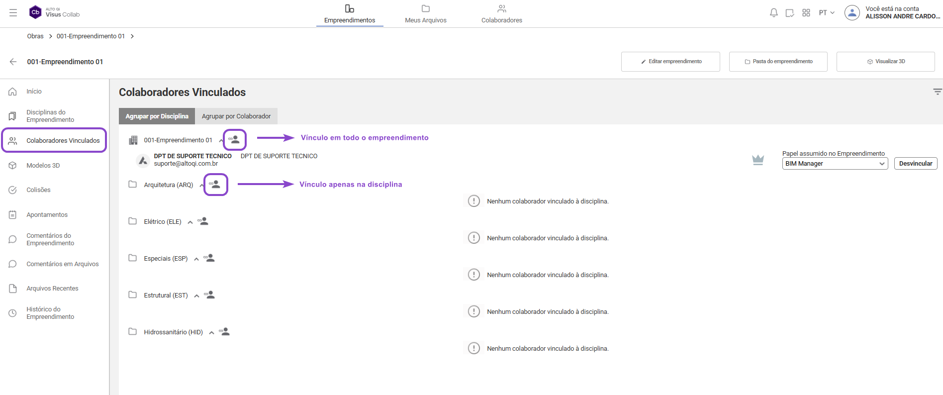Open Pasta do empreendimento
The width and height of the screenshot is (943, 395).
(x=778, y=62)
